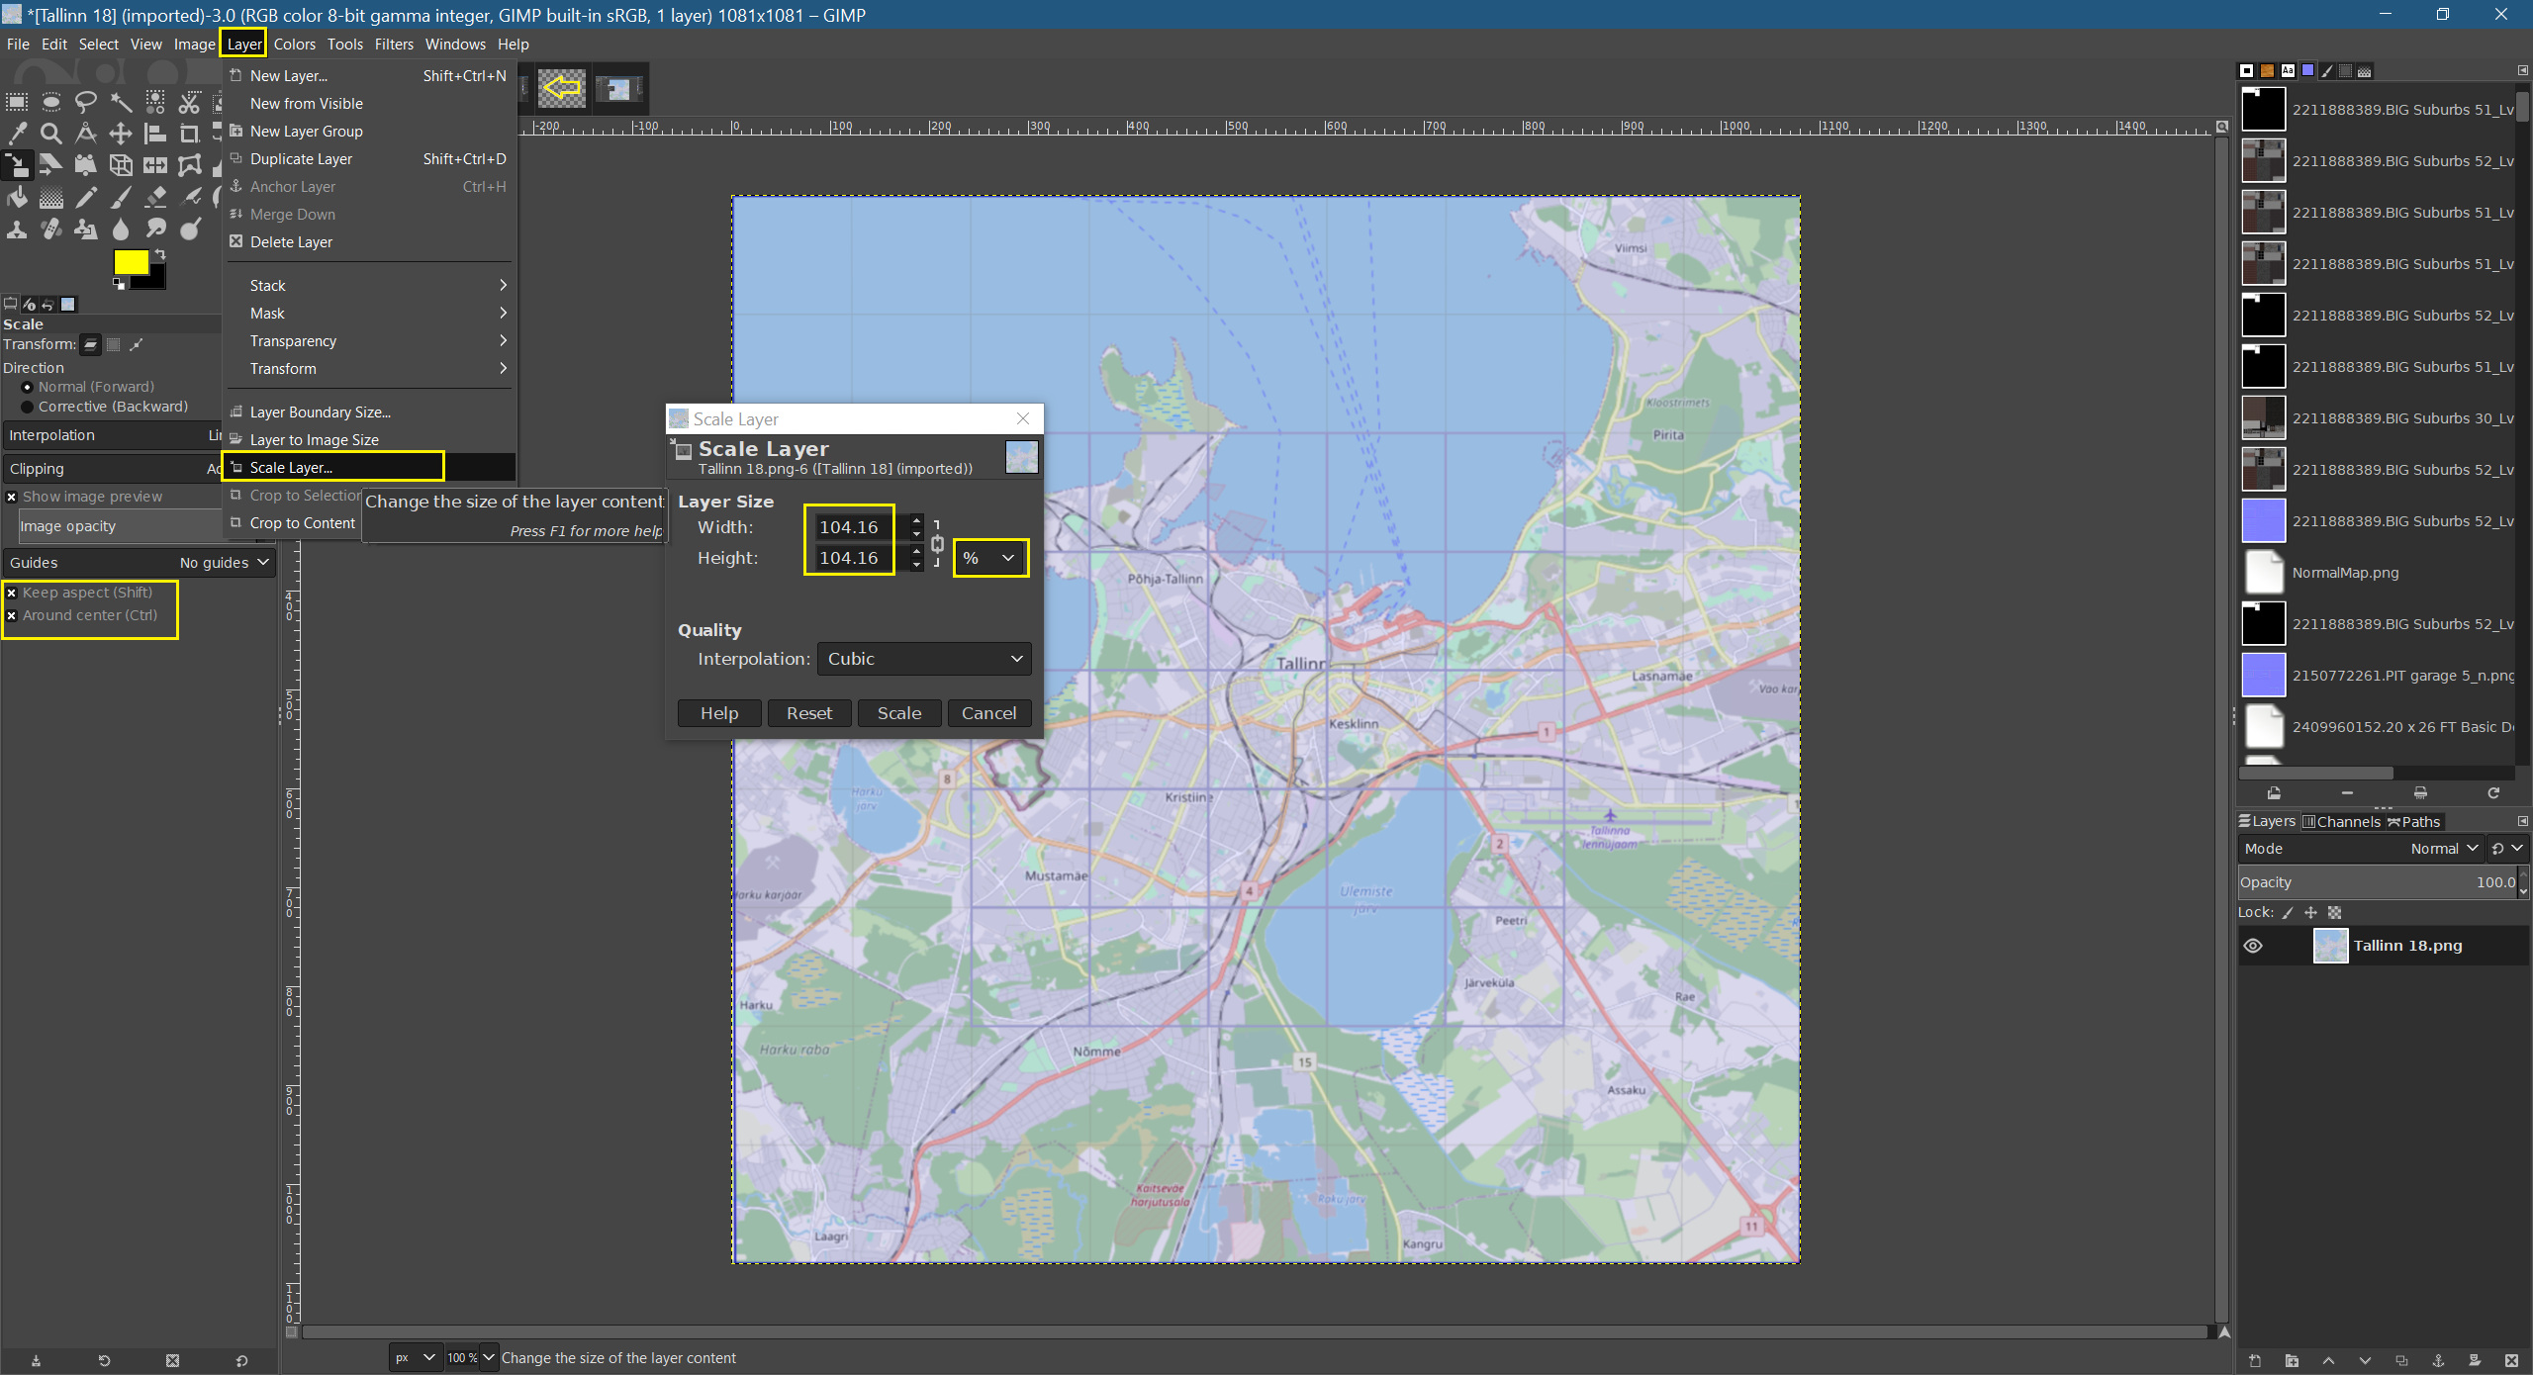Switch to the Channels tab
This screenshot has height=1375, width=2533.
2341,821
